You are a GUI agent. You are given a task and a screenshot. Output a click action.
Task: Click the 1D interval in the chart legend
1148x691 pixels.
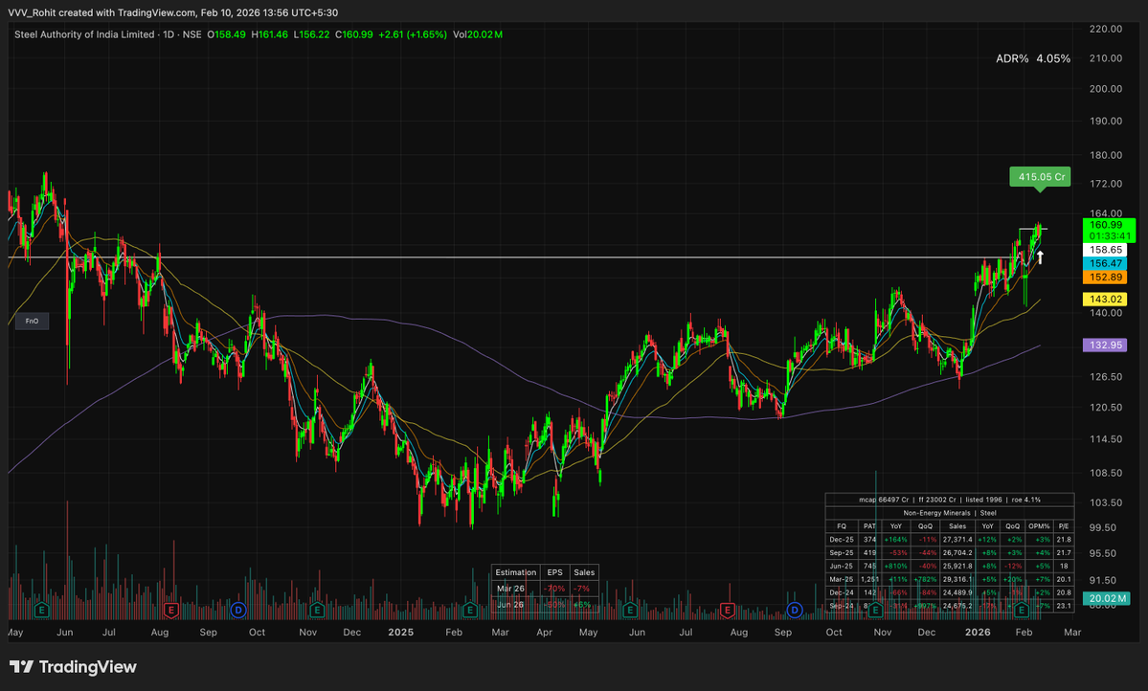tap(169, 34)
